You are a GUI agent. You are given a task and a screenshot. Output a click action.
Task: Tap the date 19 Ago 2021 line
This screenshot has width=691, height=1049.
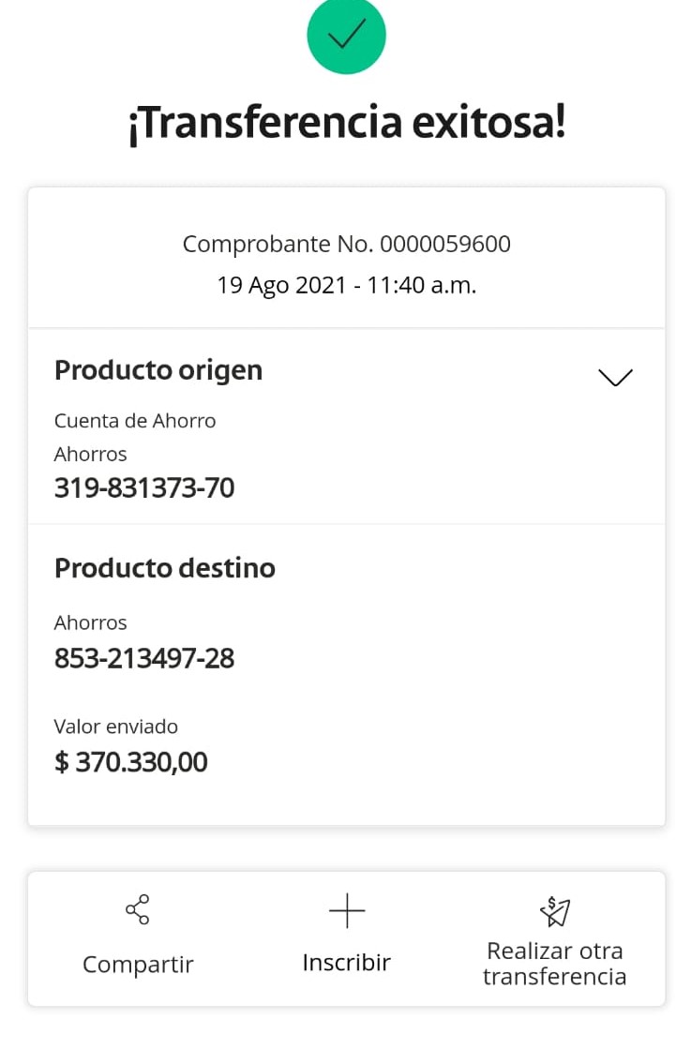(346, 285)
